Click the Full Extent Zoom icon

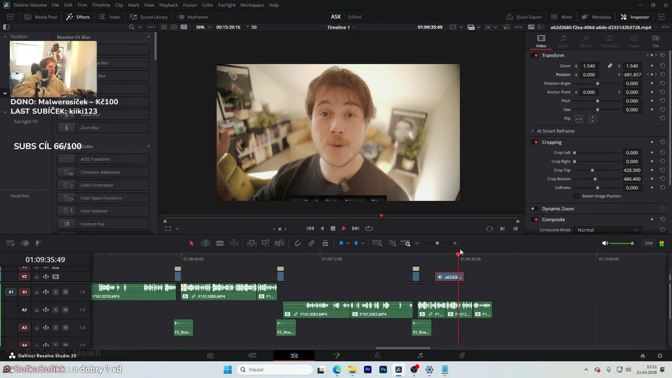(377, 243)
